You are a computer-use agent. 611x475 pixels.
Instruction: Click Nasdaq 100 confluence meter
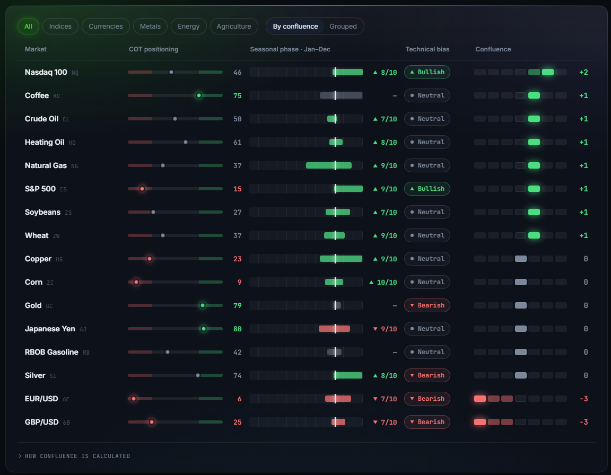[x=521, y=72]
